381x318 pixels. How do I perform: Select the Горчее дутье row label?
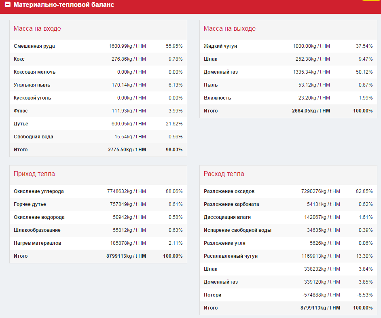tap(30, 204)
